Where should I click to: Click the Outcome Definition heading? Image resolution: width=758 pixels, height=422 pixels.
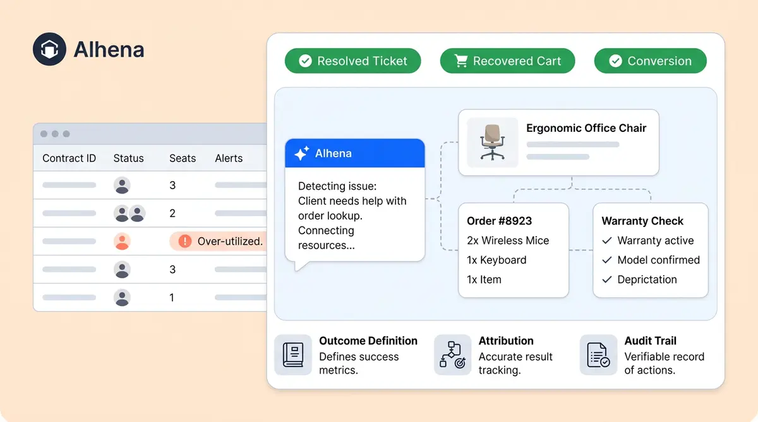pos(368,341)
